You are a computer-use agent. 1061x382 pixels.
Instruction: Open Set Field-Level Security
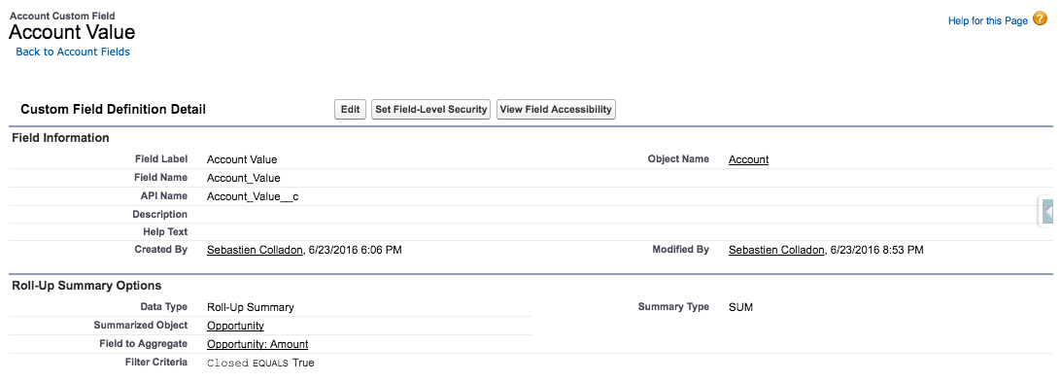[431, 109]
